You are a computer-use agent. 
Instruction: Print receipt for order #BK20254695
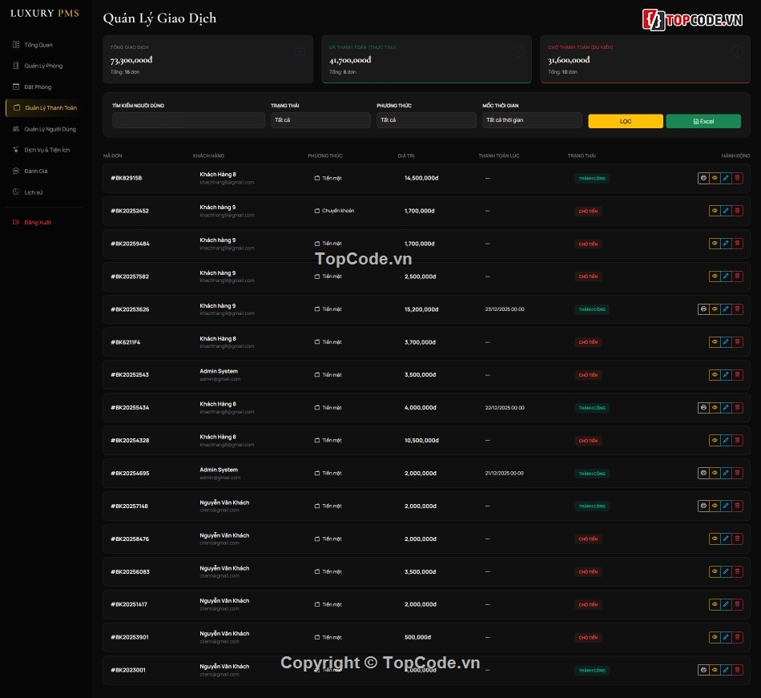(x=703, y=474)
